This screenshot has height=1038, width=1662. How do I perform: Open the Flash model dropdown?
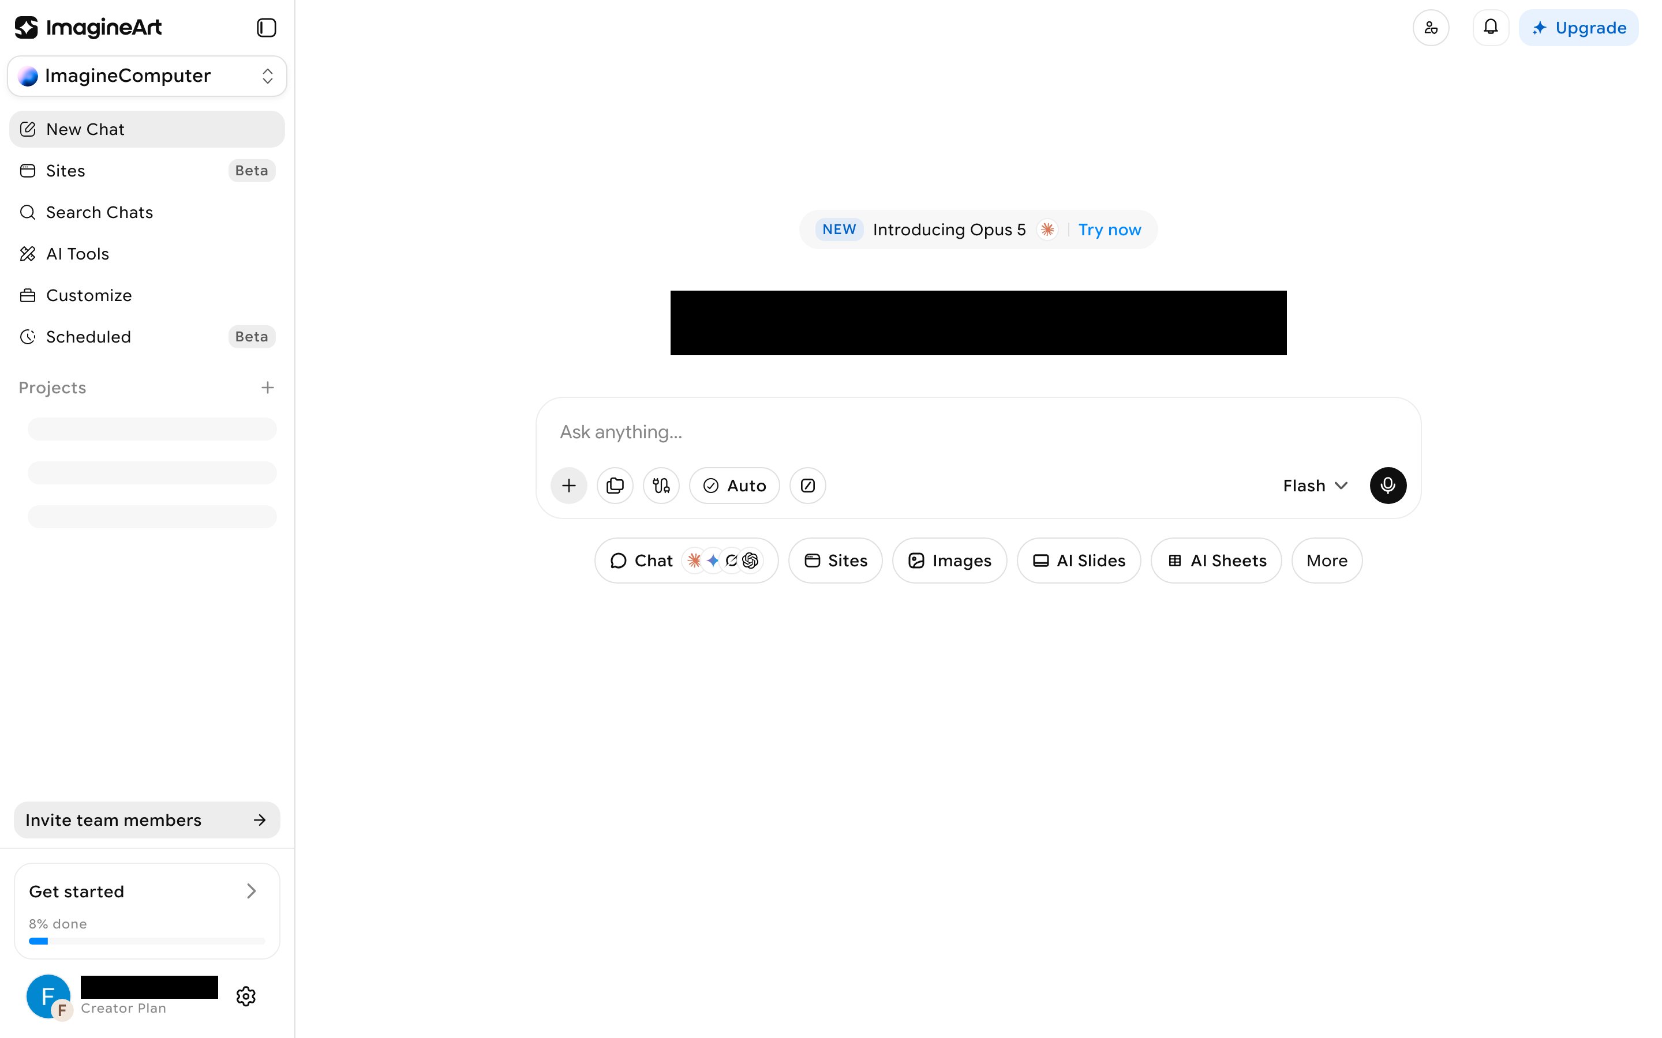(x=1315, y=486)
